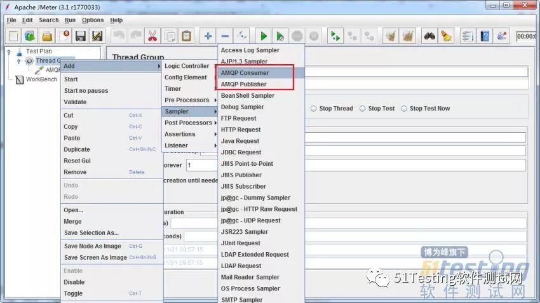Click the Open file folder icon
Viewport: 540px width, 303px height.
[x=47, y=36]
